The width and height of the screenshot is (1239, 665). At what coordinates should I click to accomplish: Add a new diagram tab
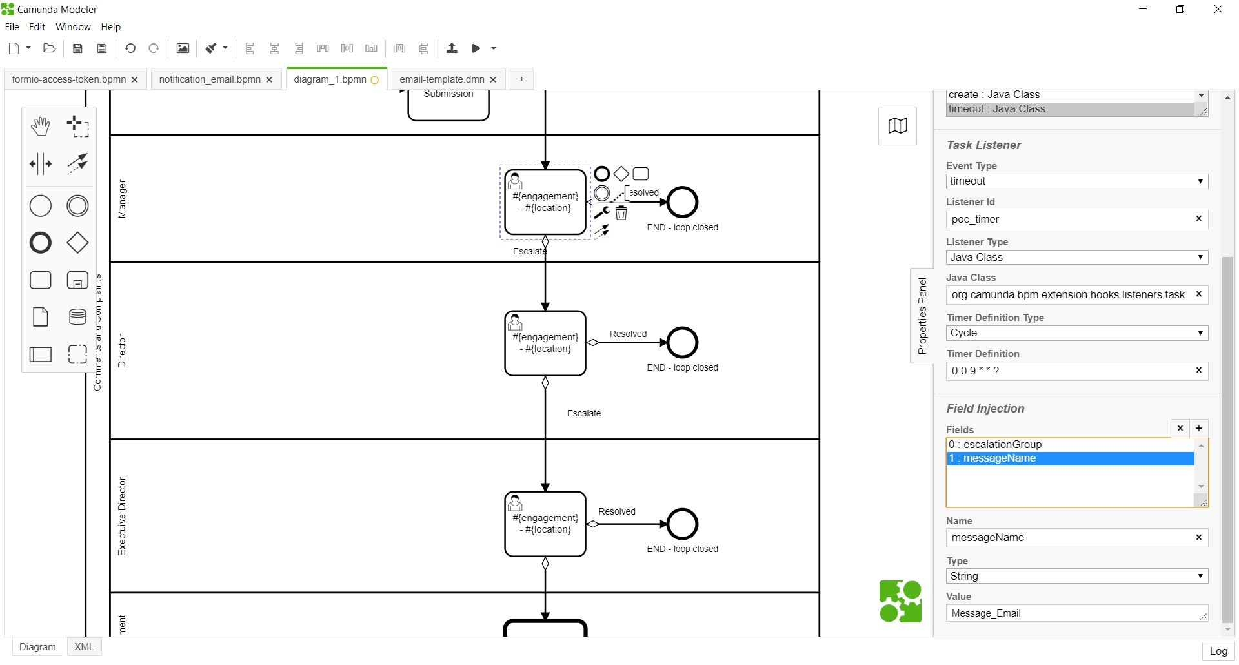pyautogui.click(x=521, y=79)
